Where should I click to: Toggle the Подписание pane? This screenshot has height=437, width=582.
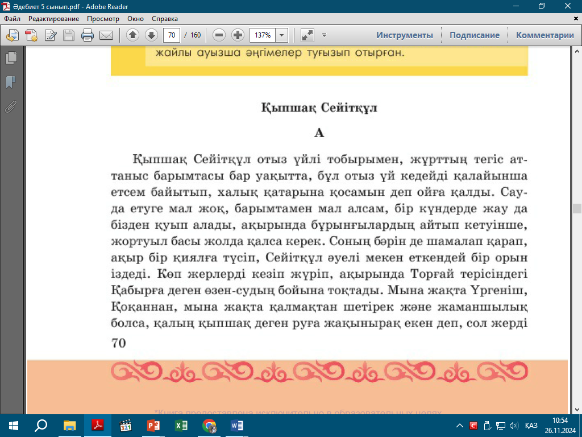click(x=474, y=35)
